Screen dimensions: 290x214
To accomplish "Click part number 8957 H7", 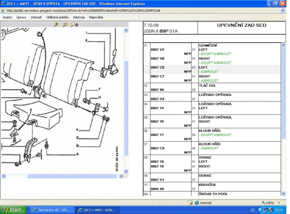I will coord(157,50).
